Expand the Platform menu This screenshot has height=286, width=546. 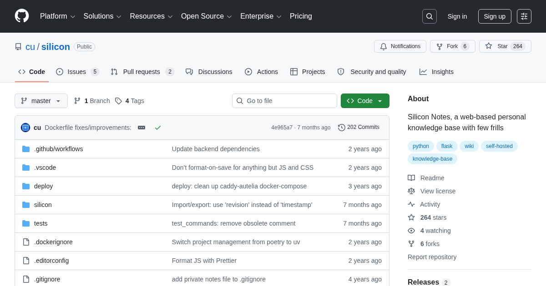[58, 16]
